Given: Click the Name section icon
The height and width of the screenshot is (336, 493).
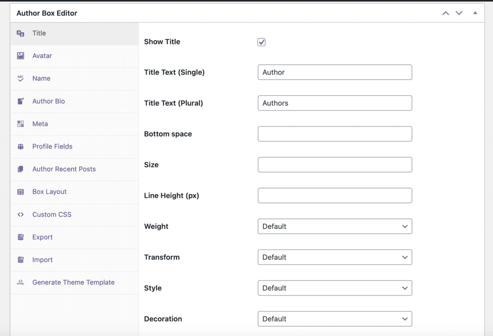Looking at the screenshot, I should [20, 78].
